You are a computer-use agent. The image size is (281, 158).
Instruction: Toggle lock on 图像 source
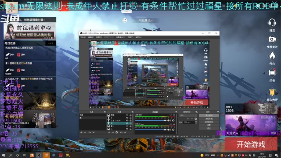coord(130,115)
